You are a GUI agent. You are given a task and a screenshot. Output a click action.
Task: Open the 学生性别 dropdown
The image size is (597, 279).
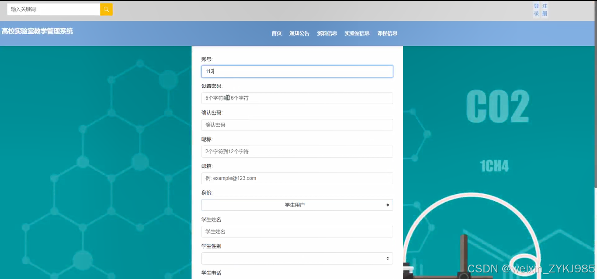tap(297, 258)
